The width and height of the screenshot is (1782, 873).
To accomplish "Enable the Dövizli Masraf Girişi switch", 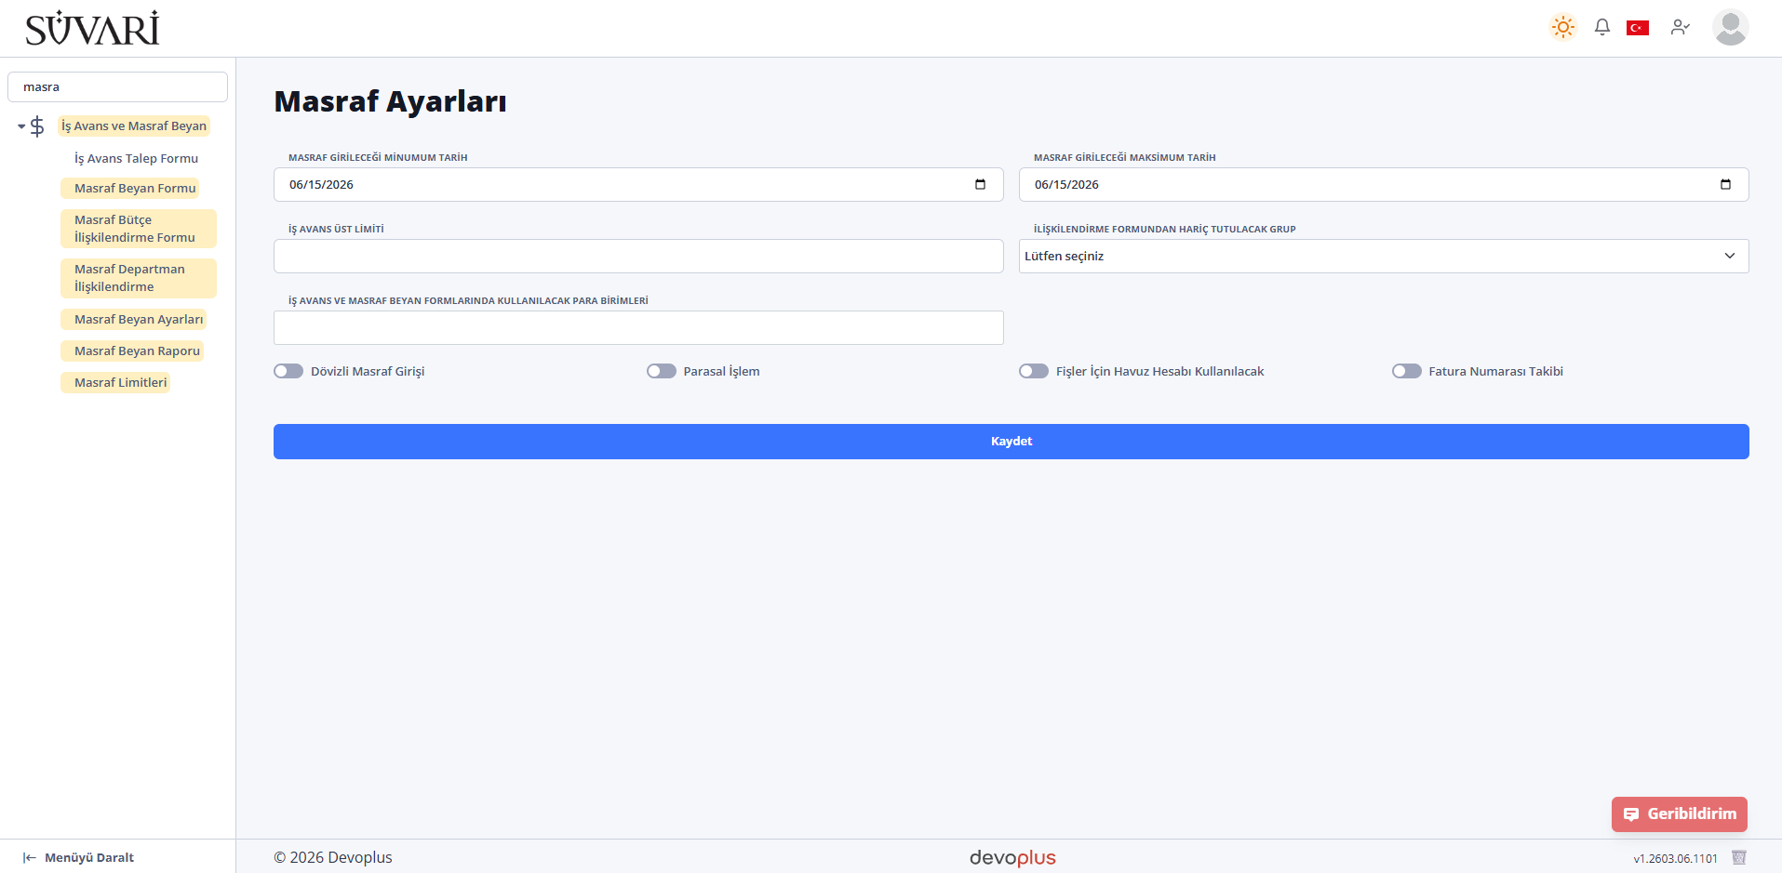I will (x=288, y=371).
